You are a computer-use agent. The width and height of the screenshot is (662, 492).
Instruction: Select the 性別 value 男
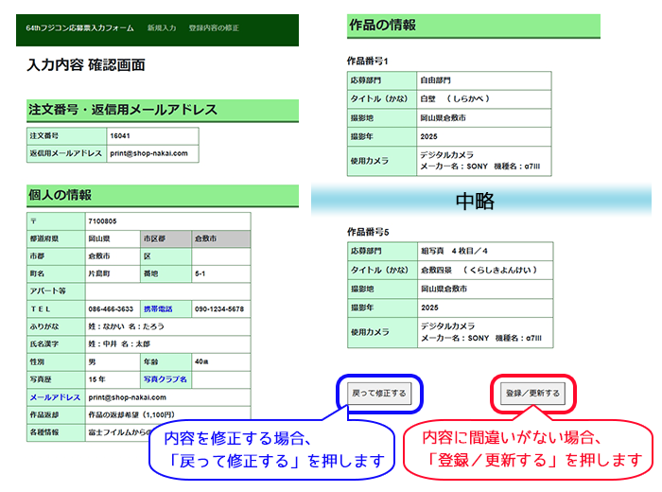[x=92, y=362]
